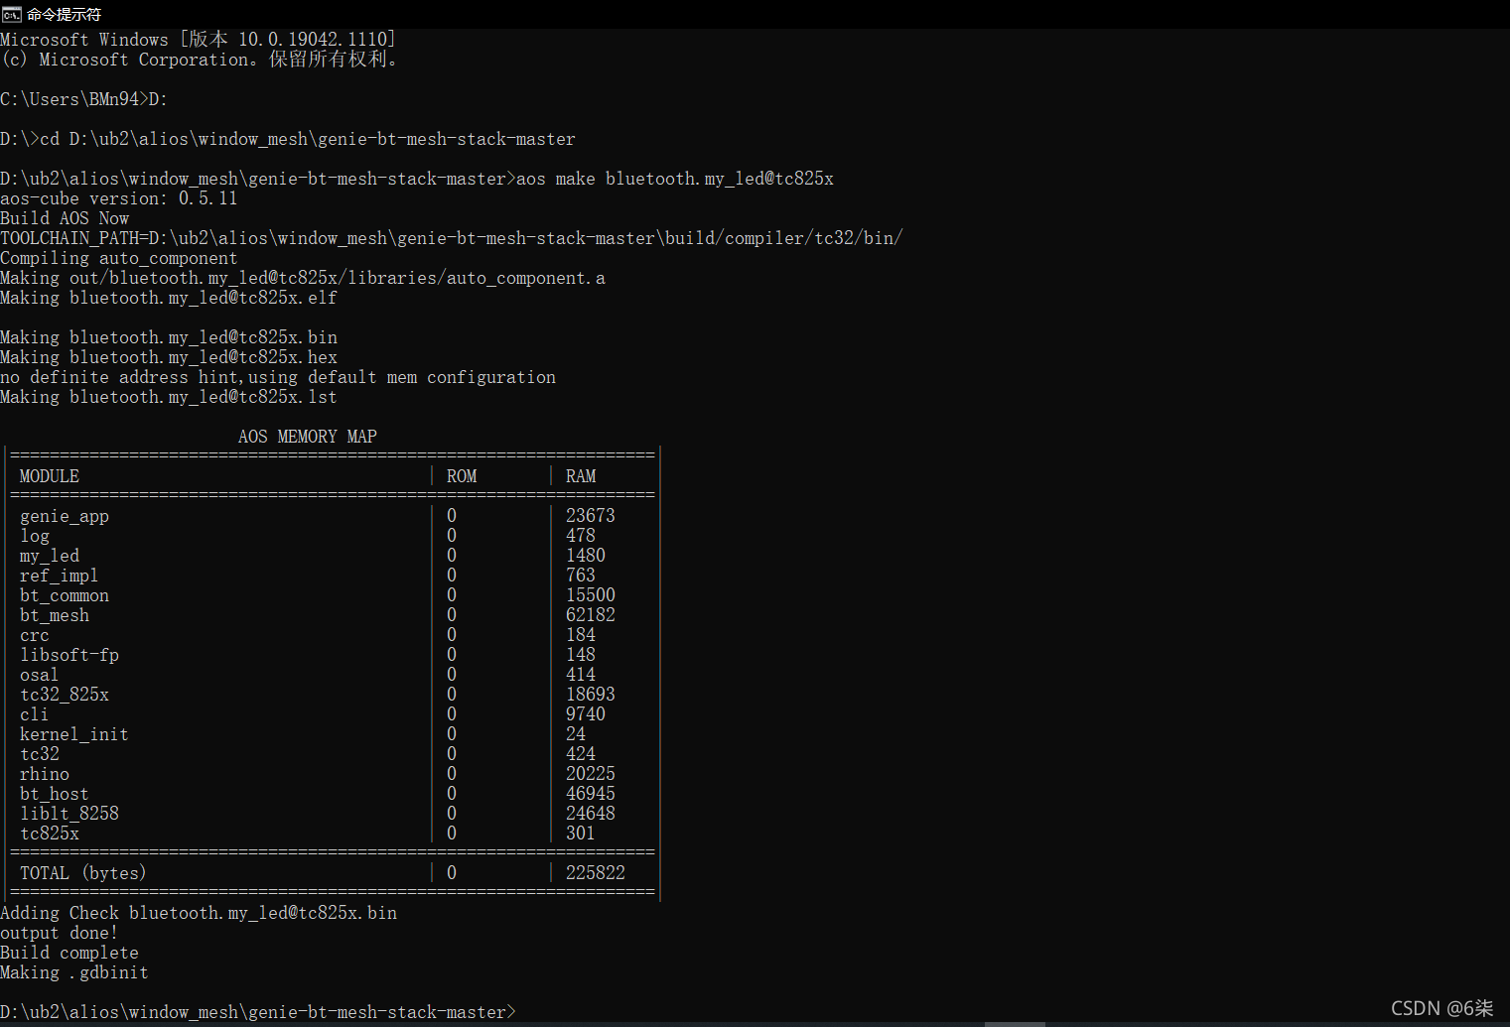Click the RAM value 15500

(x=591, y=595)
